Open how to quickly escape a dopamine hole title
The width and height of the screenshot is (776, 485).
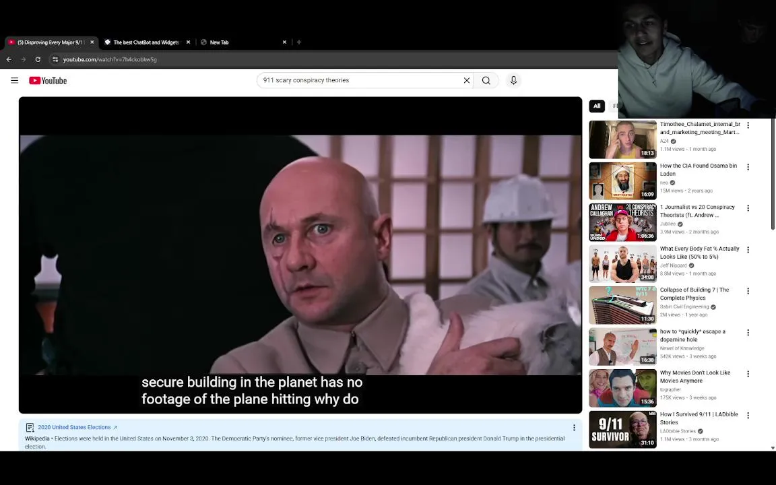click(x=692, y=335)
